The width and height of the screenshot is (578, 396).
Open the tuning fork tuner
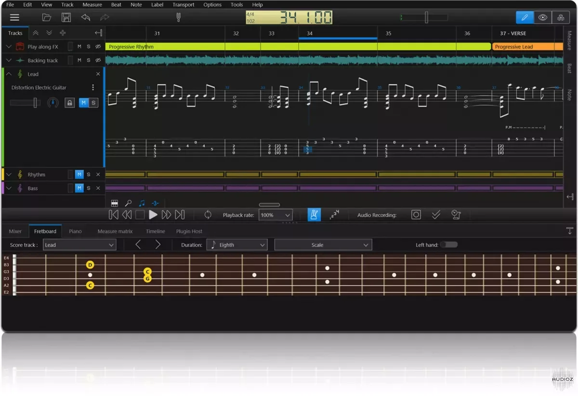tap(178, 17)
